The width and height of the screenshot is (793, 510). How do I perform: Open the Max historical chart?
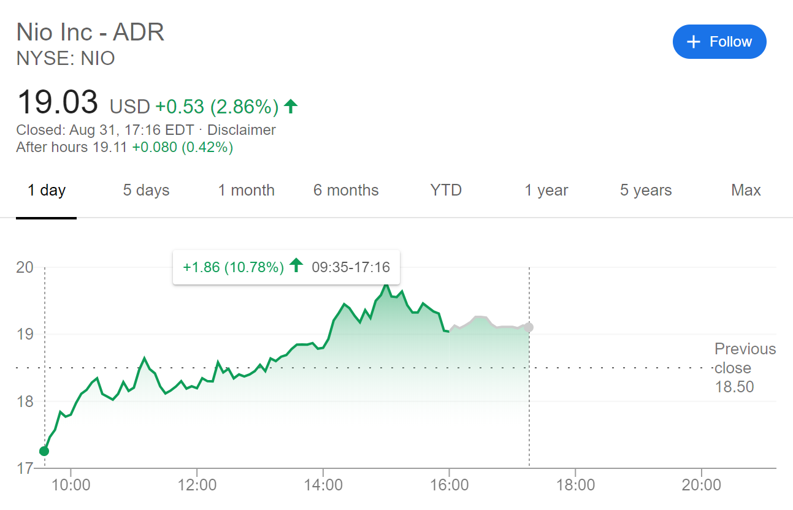[x=746, y=190]
